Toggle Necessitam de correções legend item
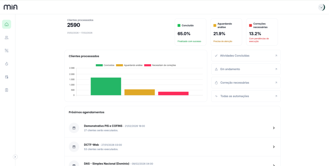The image size is (329, 166). 160,65
